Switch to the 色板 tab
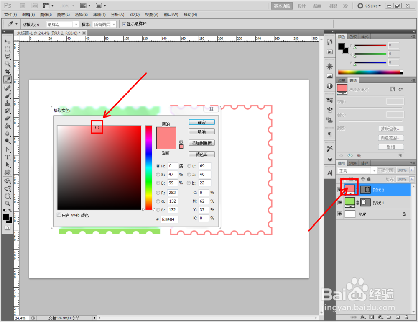The image size is (418, 322). [353, 36]
